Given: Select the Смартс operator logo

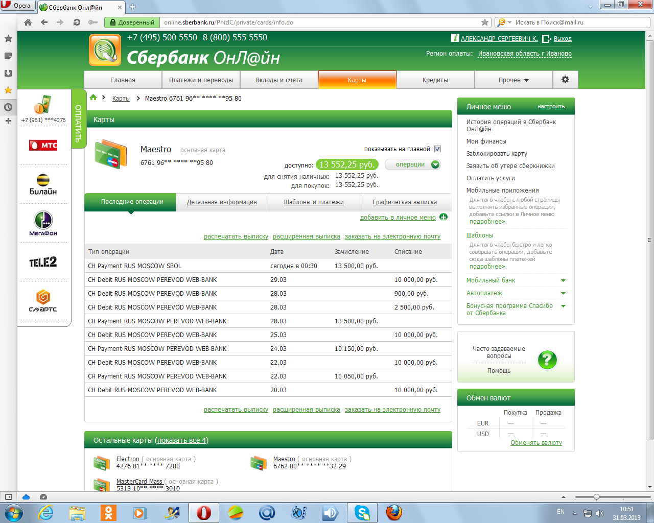Looking at the screenshot, I should pyautogui.click(x=43, y=301).
